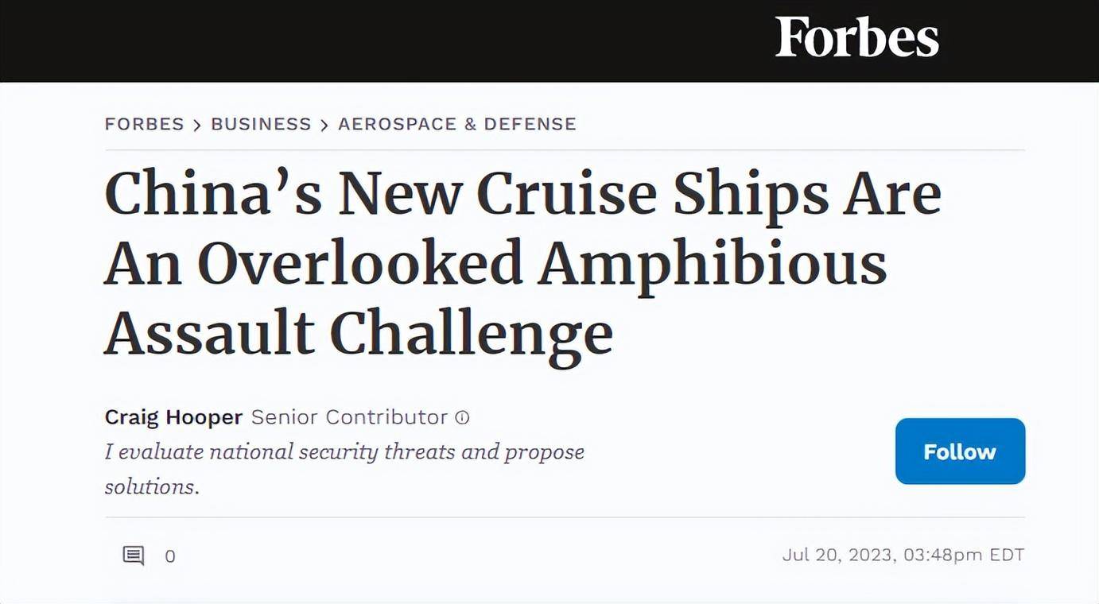Click the author's italic bio description

(x=344, y=469)
